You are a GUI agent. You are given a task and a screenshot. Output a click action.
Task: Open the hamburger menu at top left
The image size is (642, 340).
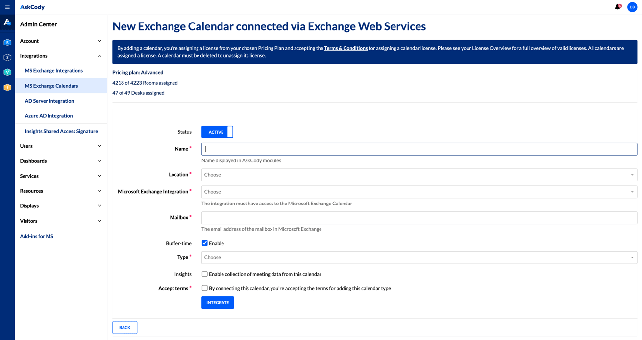click(x=7, y=7)
